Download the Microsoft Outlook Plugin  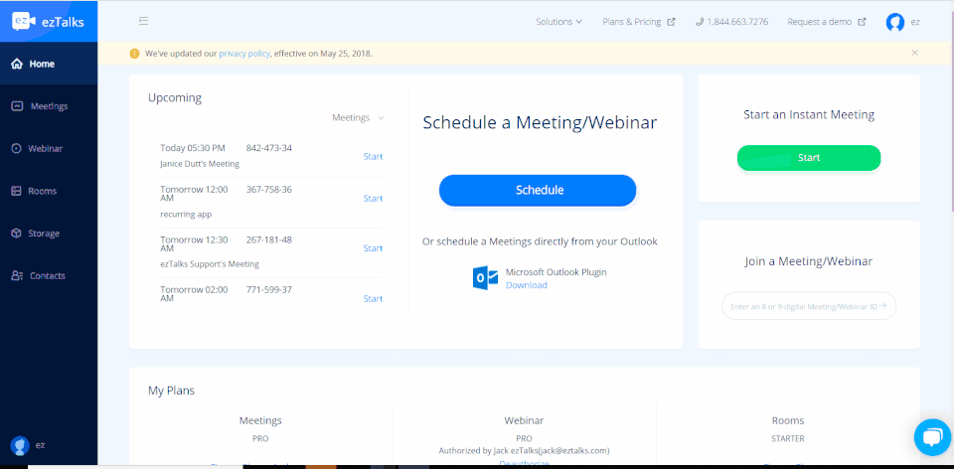coord(527,285)
